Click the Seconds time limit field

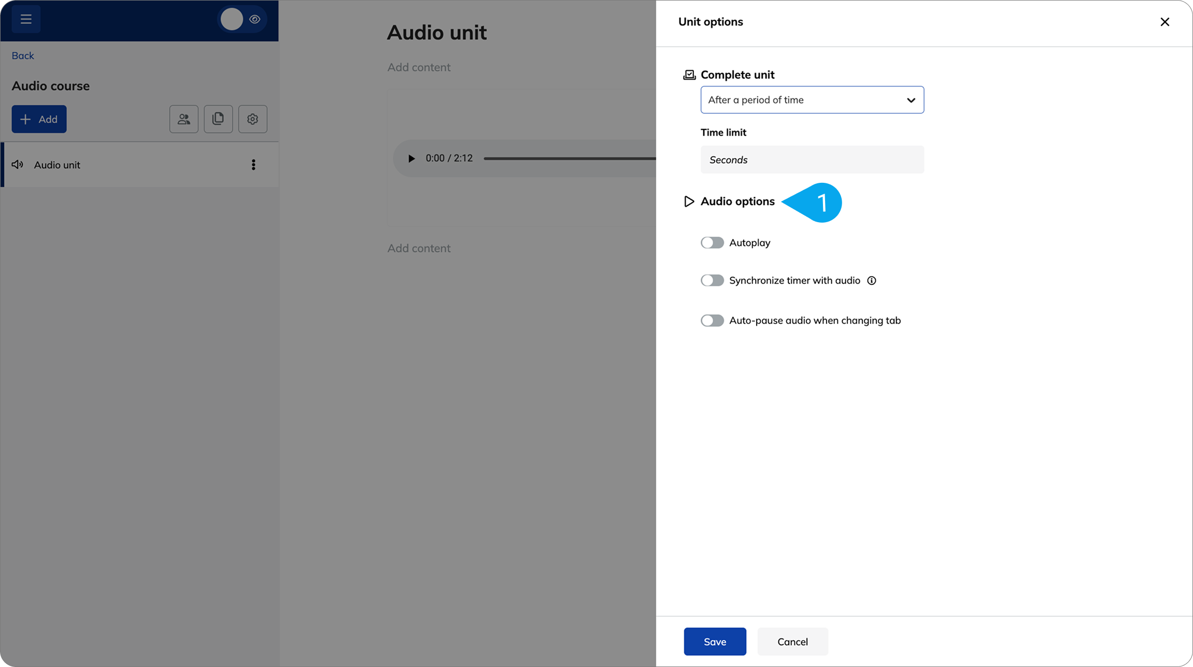coord(812,160)
